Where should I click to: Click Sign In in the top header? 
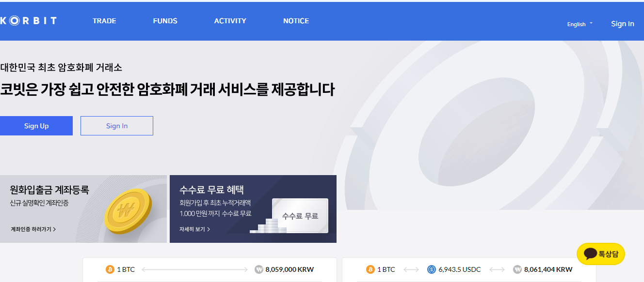[623, 24]
